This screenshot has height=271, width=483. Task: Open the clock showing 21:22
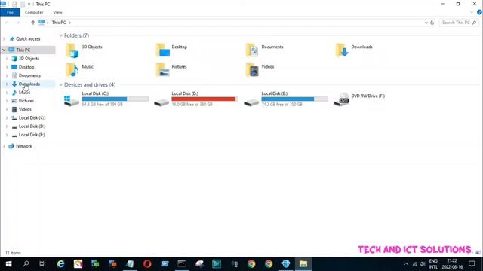[452, 264]
